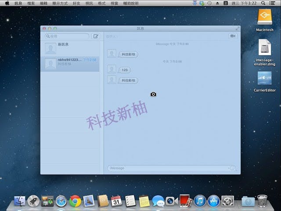This screenshot has height=211, width=281.
Task: Open the 檔案 menu
Action: tap(31, 3)
